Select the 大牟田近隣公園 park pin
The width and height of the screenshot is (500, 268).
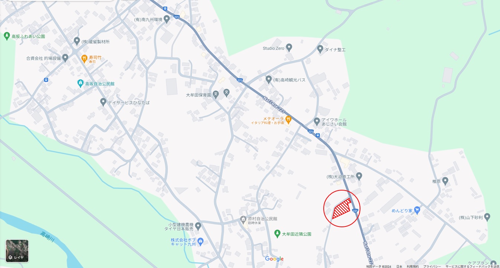point(277,234)
